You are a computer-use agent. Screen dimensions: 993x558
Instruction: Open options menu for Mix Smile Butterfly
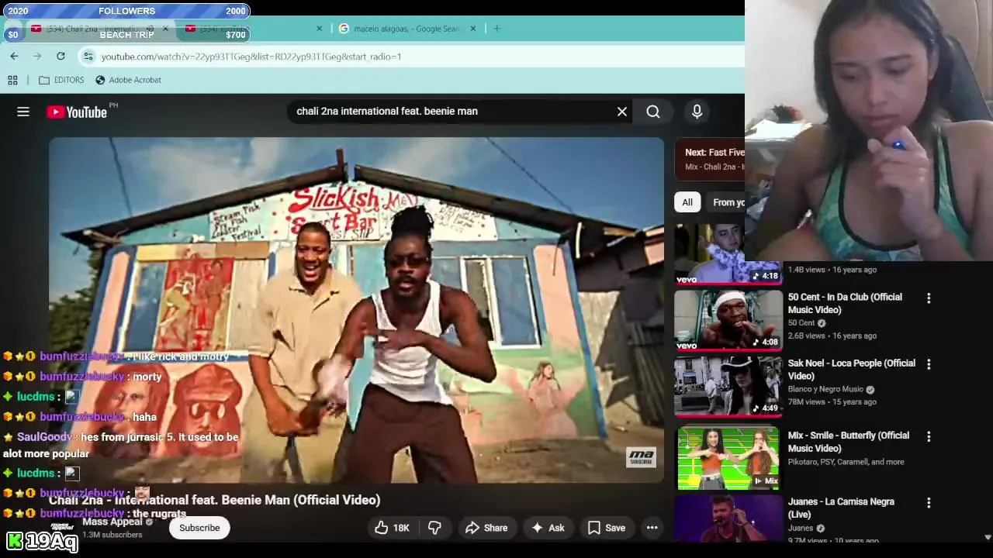(929, 436)
